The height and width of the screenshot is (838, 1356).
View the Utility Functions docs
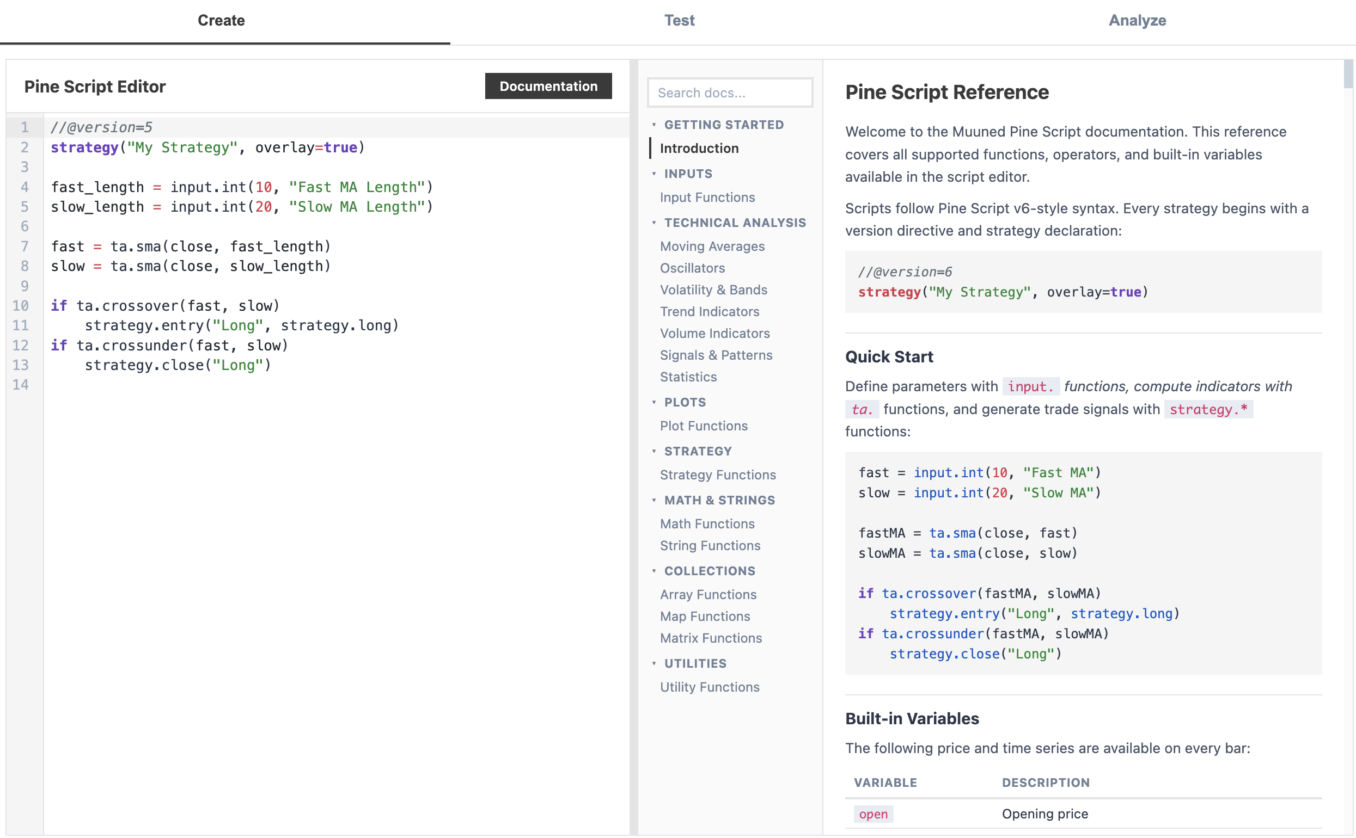710,687
